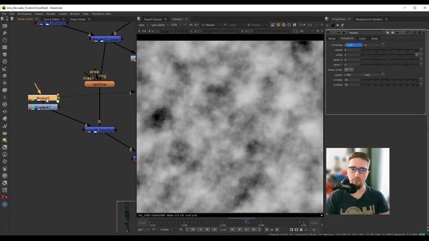
Task: Click the pencil icon in Properties toolbar
Action: (343, 25)
